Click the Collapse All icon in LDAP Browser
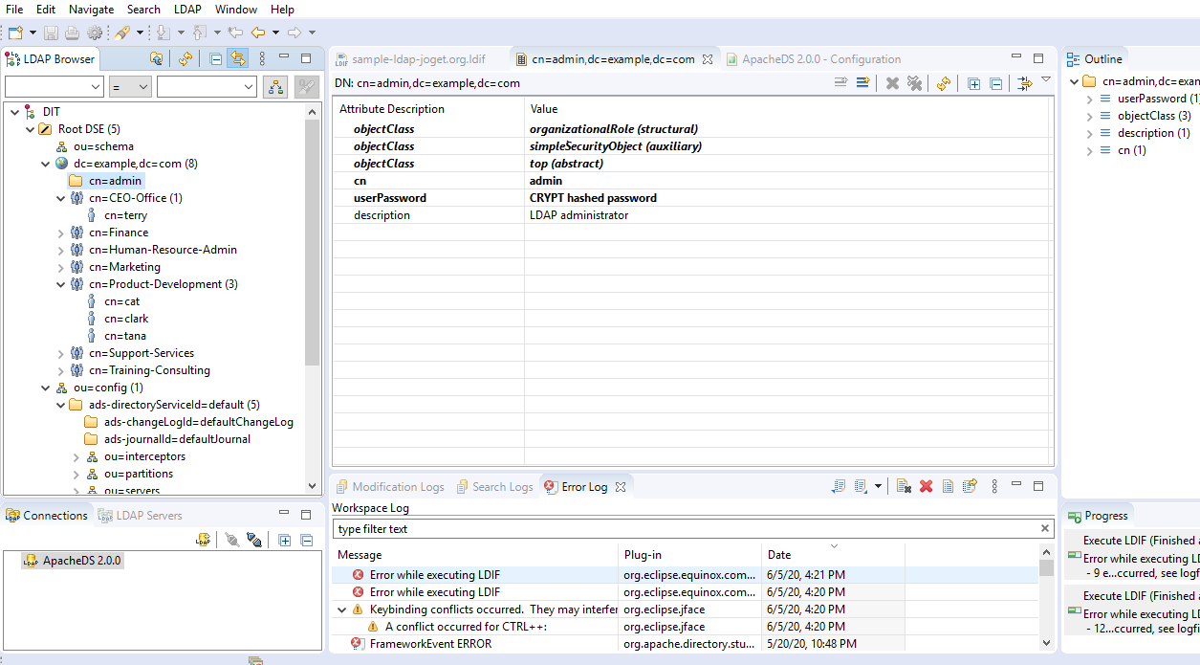The image size is (1200, 665). (216, 58)
